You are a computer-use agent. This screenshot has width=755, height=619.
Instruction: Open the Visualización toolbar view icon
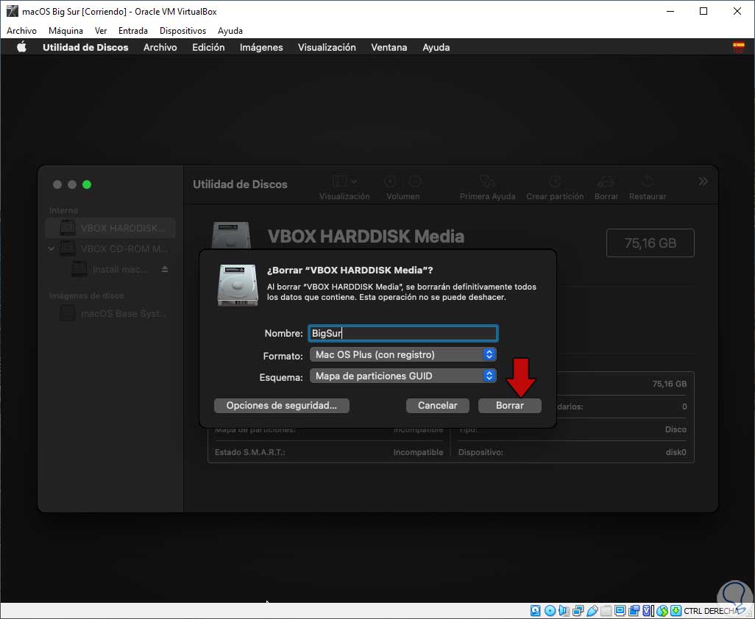click(339, 181)
